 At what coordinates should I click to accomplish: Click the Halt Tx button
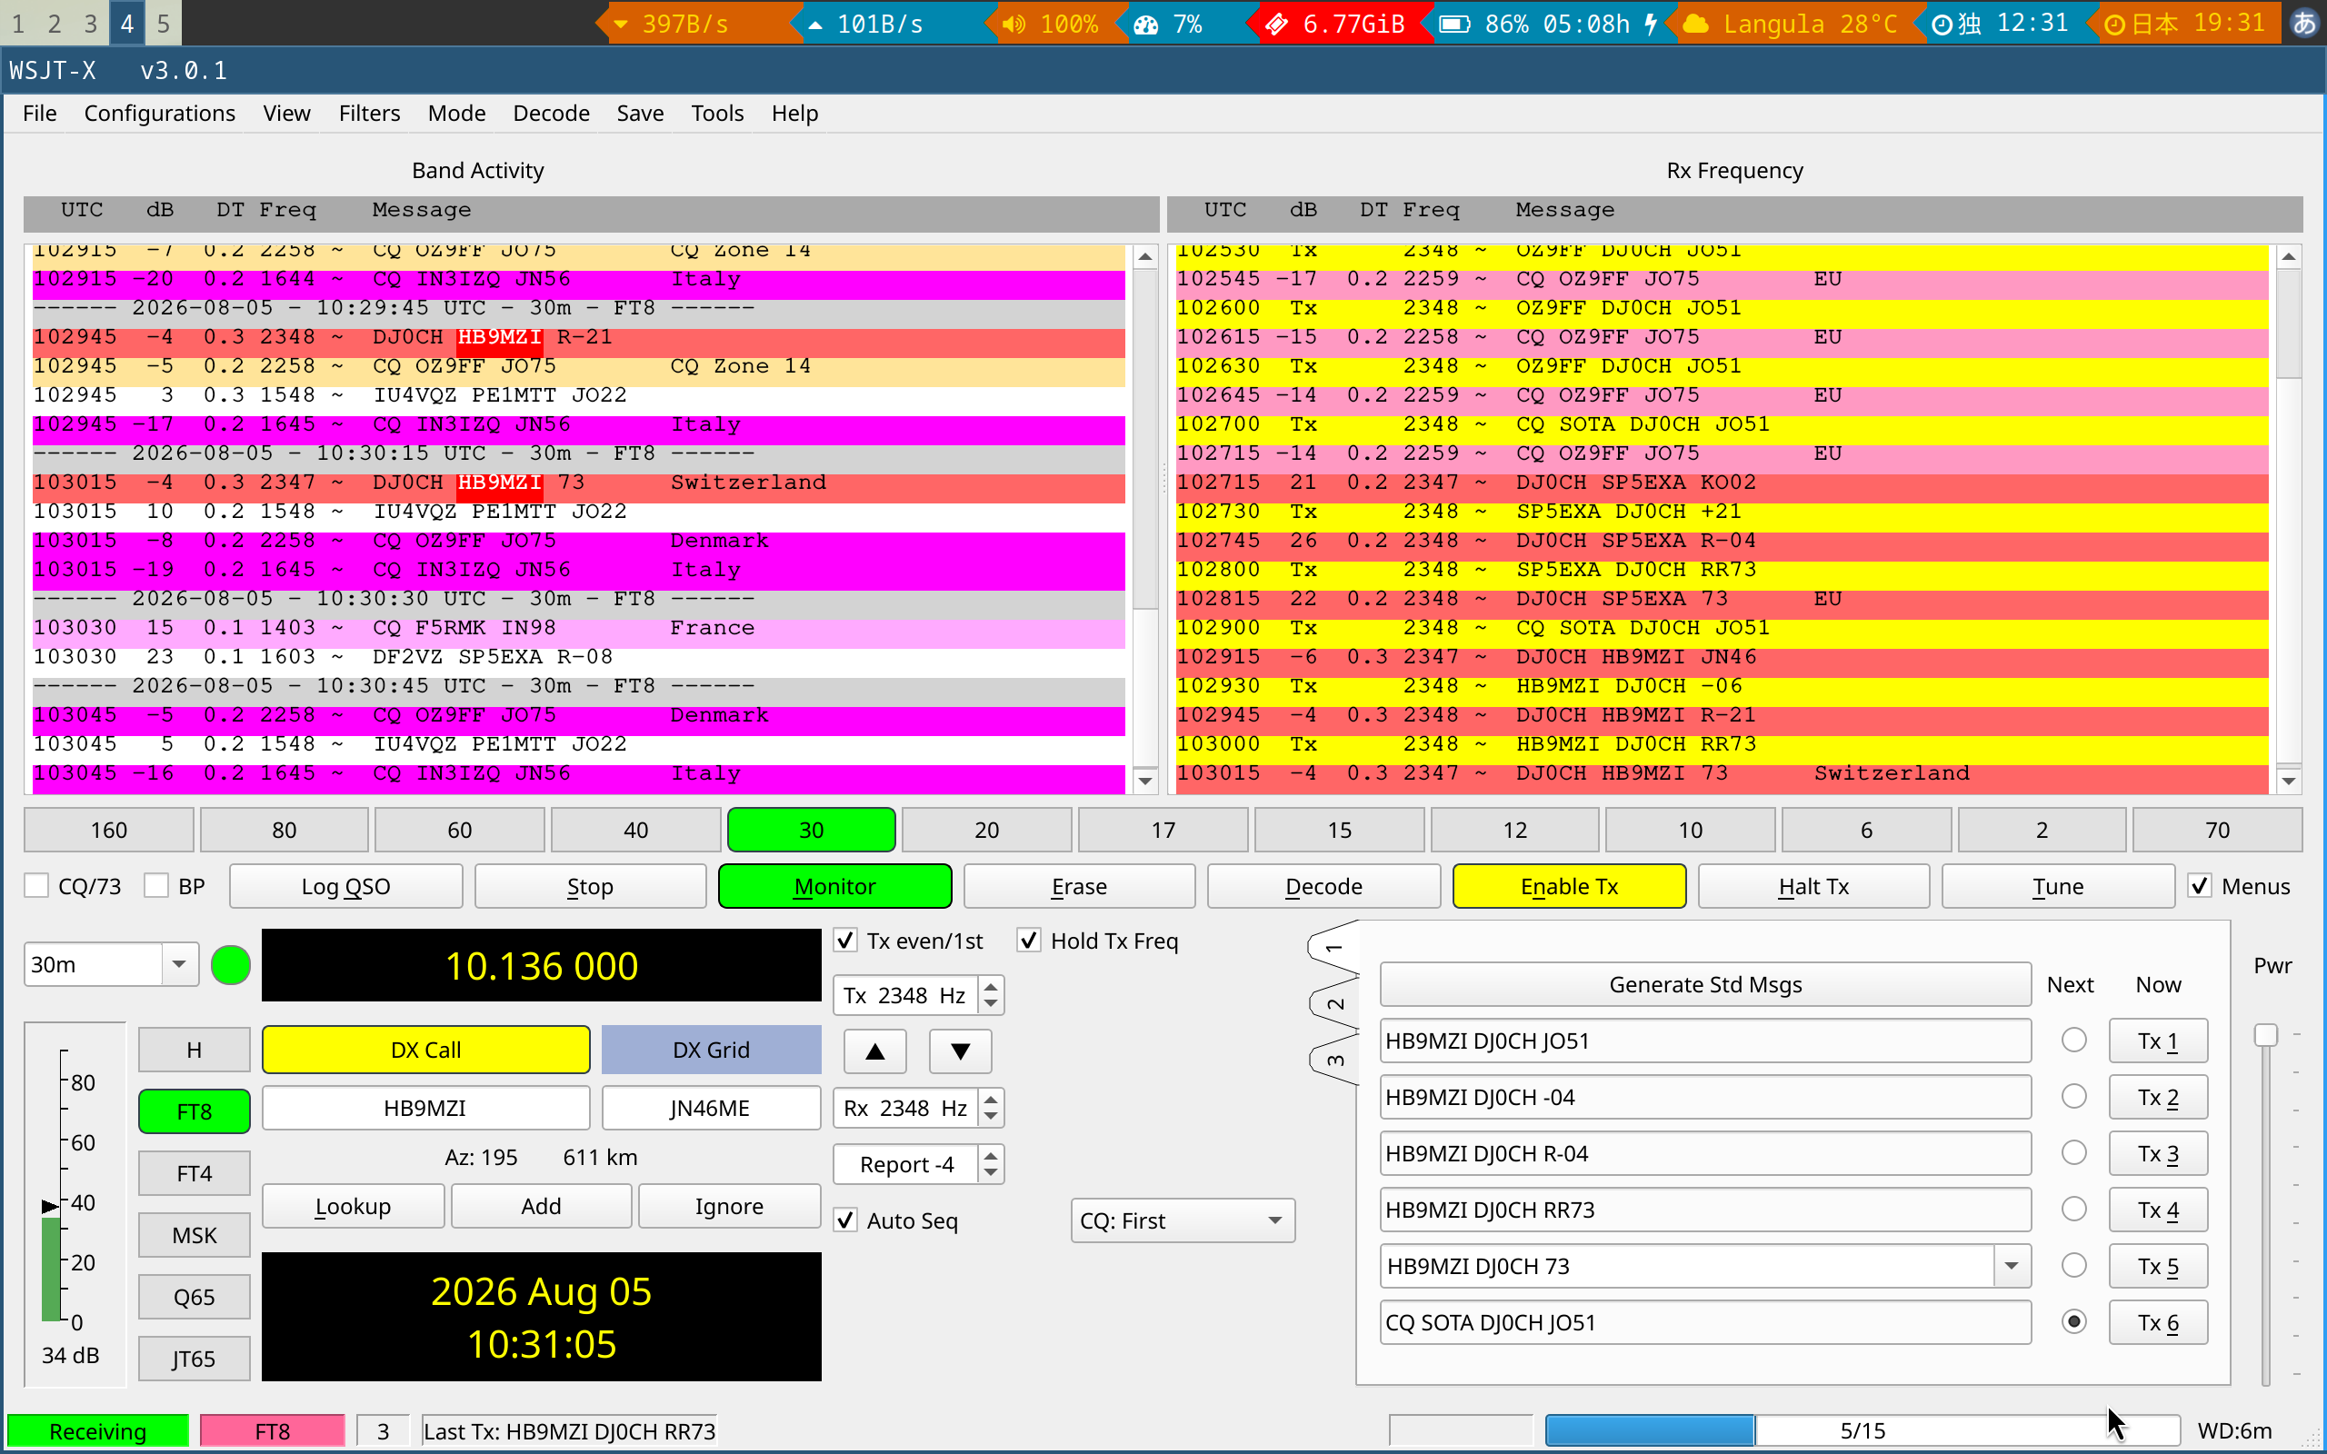click(1813, 886)
